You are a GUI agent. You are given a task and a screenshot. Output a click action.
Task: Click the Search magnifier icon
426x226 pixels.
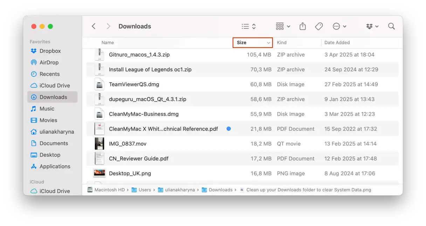pos(391,26)
